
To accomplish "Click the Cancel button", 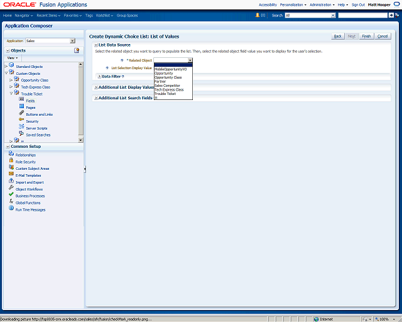I will [x=383, y=36].
